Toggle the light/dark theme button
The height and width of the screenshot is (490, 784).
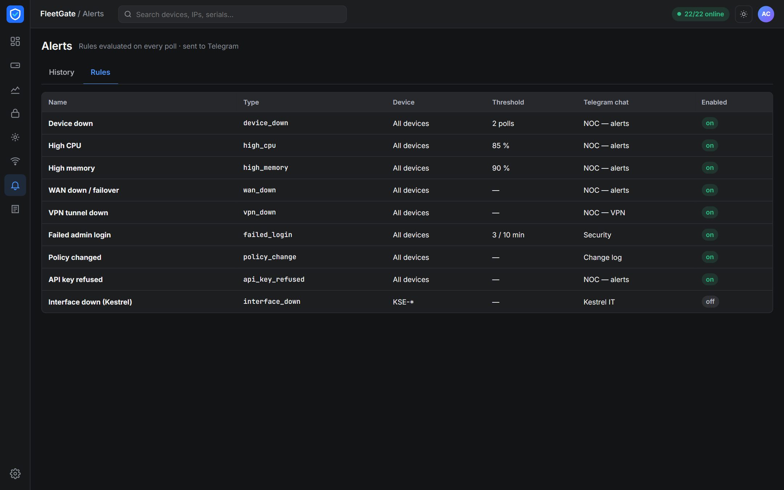(744, 14)
